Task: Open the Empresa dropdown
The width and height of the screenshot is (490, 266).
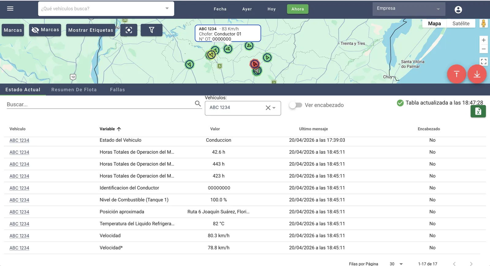Action: (x=409, y=9)
